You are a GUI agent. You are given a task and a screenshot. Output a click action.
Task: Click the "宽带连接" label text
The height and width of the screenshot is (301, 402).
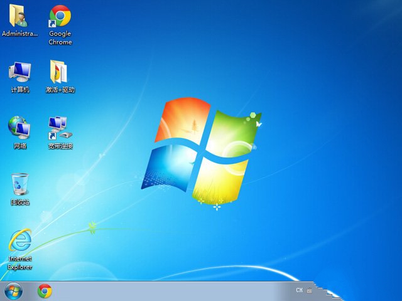coord(60,146)
